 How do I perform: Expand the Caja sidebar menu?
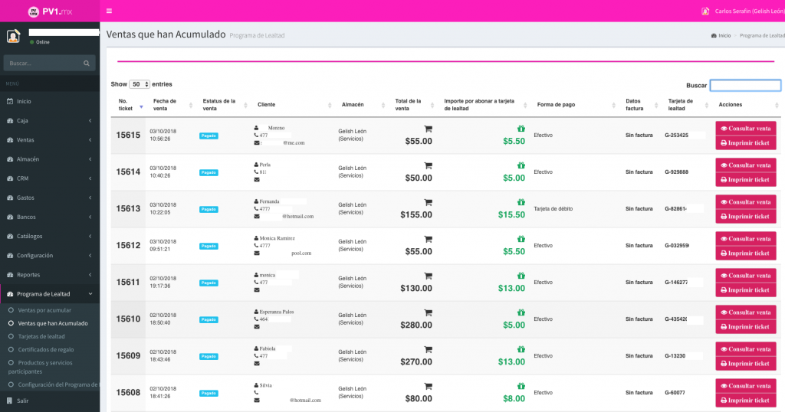point(50,120)
